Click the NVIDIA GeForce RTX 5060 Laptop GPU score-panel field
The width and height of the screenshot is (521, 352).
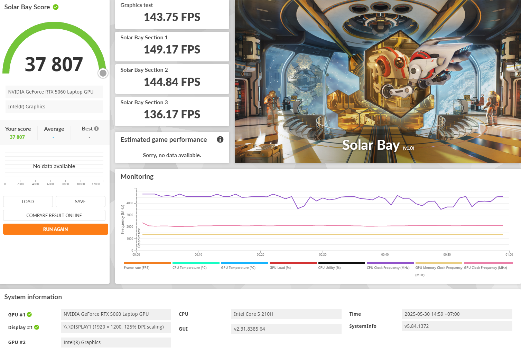coord(54,92)
